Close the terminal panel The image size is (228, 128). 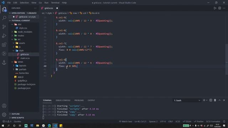pos(224,100)
